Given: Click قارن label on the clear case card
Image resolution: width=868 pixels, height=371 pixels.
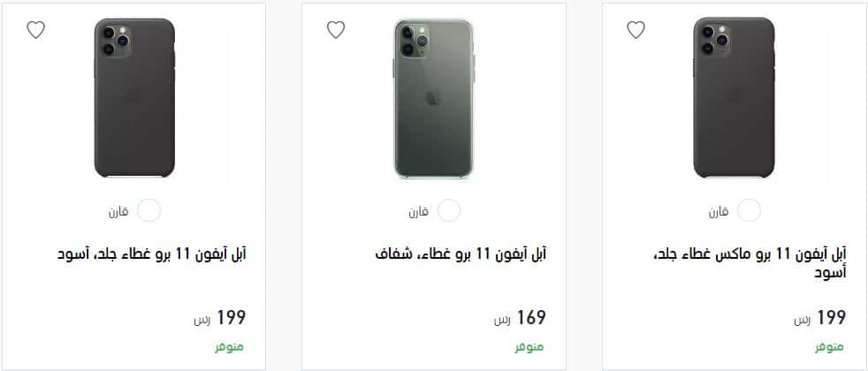Looking at the screenshot, I should [x=418, y=212].
